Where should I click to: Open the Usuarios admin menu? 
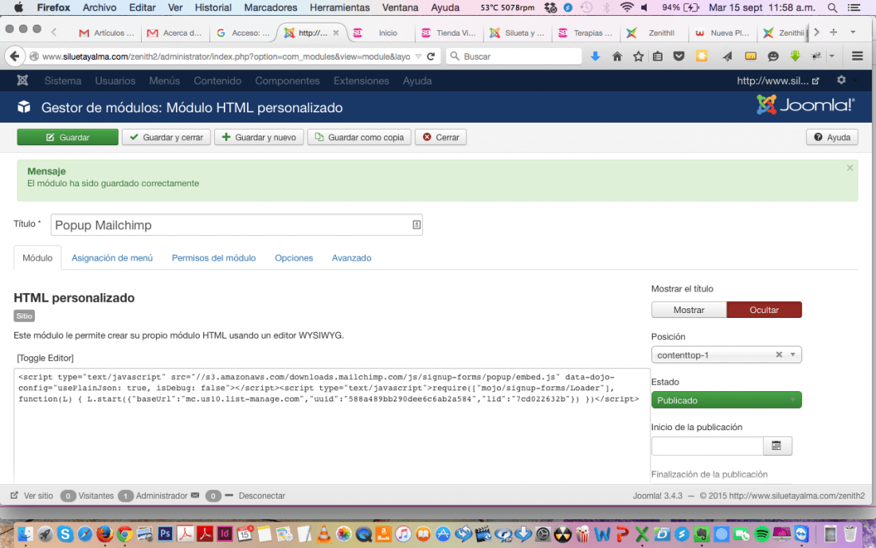click(x=115, y=81)
